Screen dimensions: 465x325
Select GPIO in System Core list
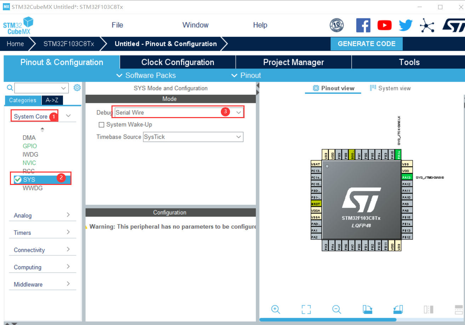click(30, 146)
